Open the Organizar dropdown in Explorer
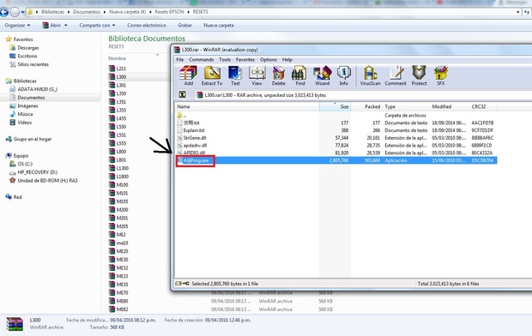Viewport: 532px width, 336px height. [17, 26]
